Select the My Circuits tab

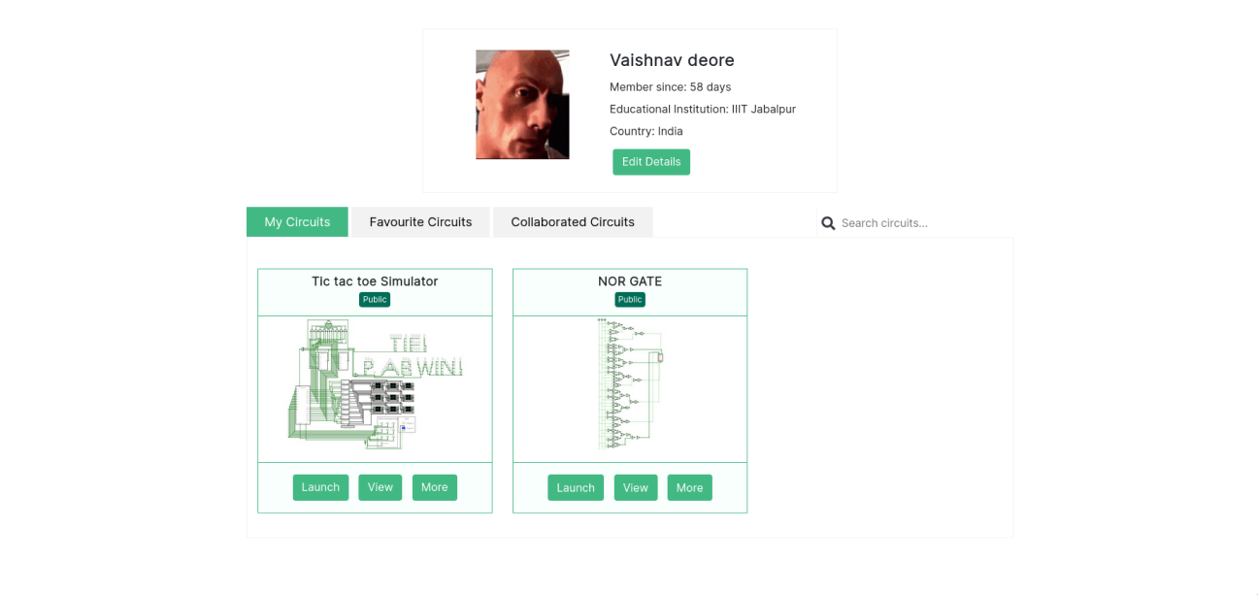(x=296, y=221)
